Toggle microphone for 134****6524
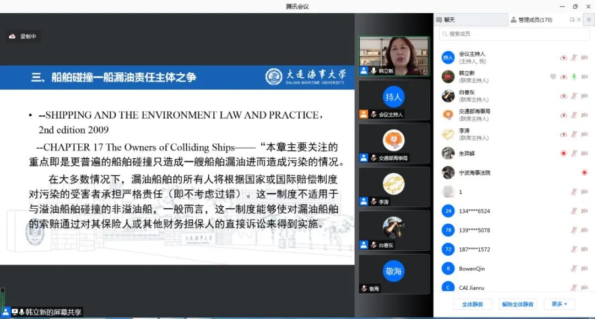Viewport: 595px width, 319px height. (x=574, y=211)
